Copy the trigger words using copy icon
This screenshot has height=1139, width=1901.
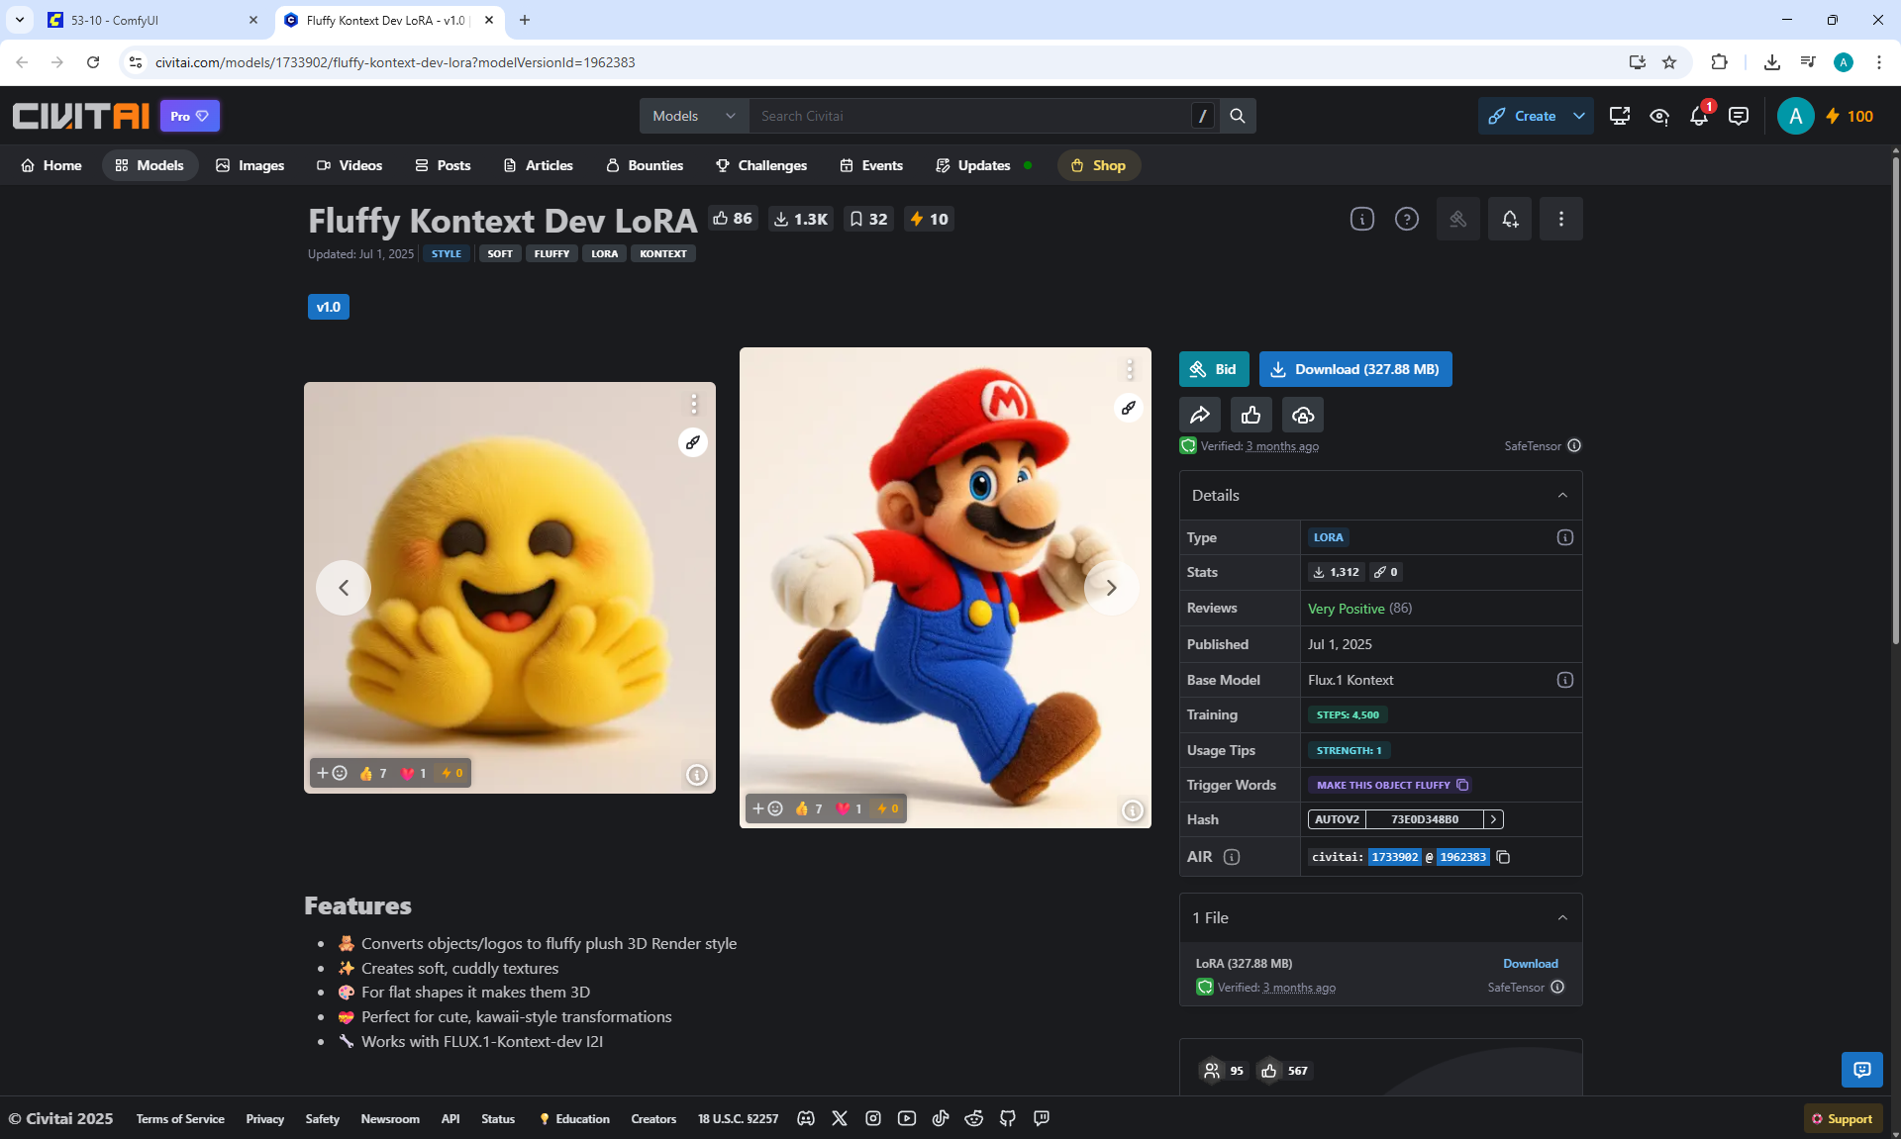1462,785
